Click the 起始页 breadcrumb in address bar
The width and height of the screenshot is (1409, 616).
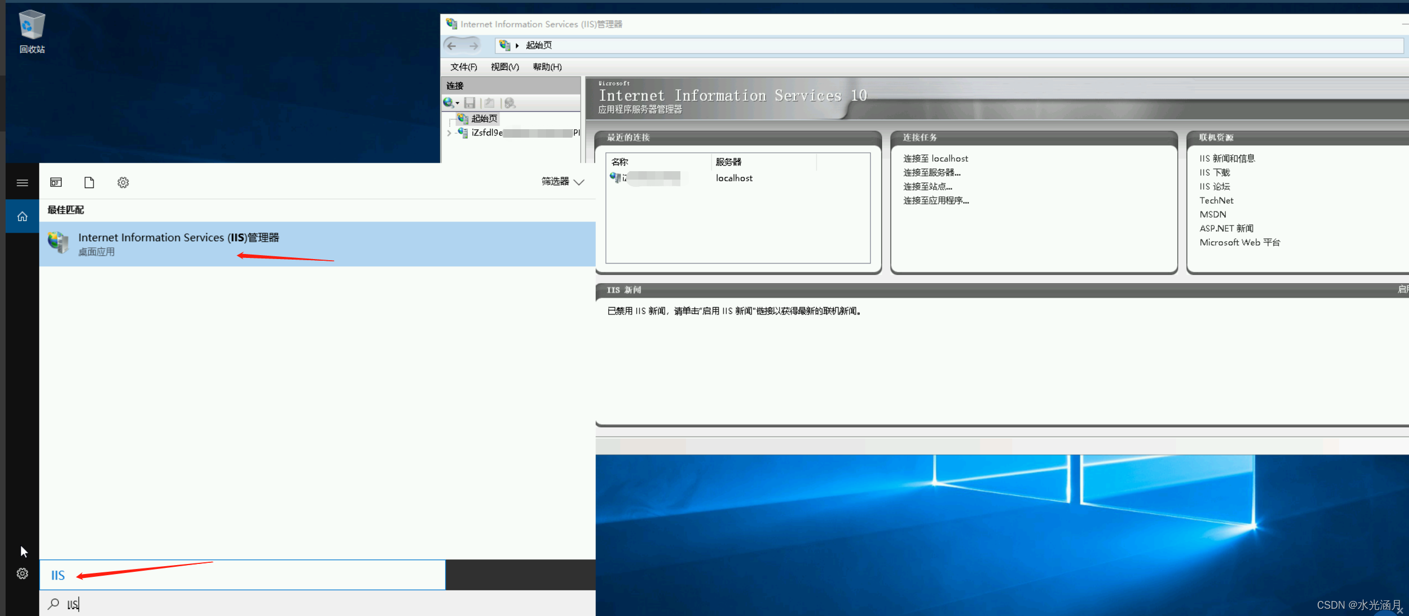point(539,45)
